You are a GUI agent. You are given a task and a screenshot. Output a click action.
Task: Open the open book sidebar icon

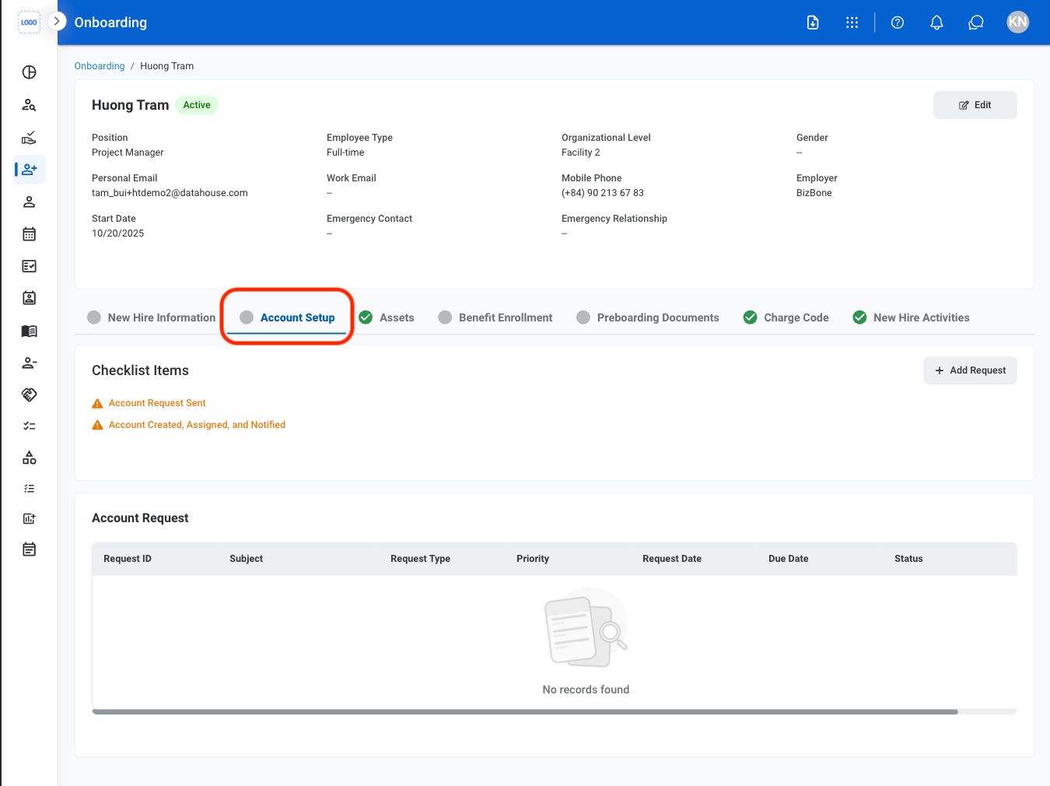coord(30,331)
